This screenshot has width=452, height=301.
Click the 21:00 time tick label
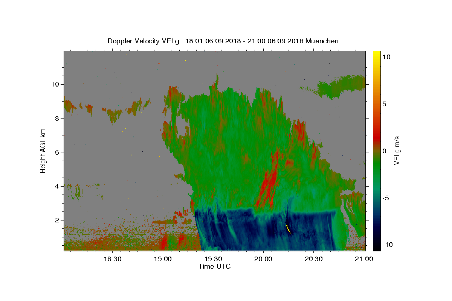coord(365,259)
